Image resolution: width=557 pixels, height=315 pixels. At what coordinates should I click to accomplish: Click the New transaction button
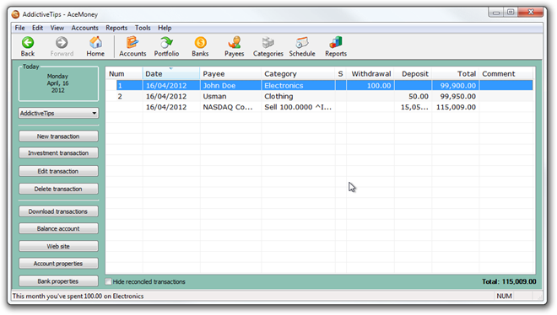[58, 136]
